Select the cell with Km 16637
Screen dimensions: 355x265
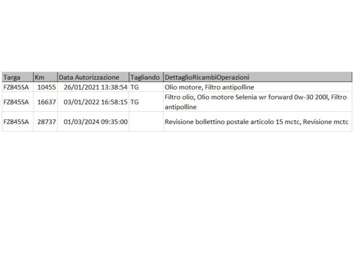coord(45,102)
